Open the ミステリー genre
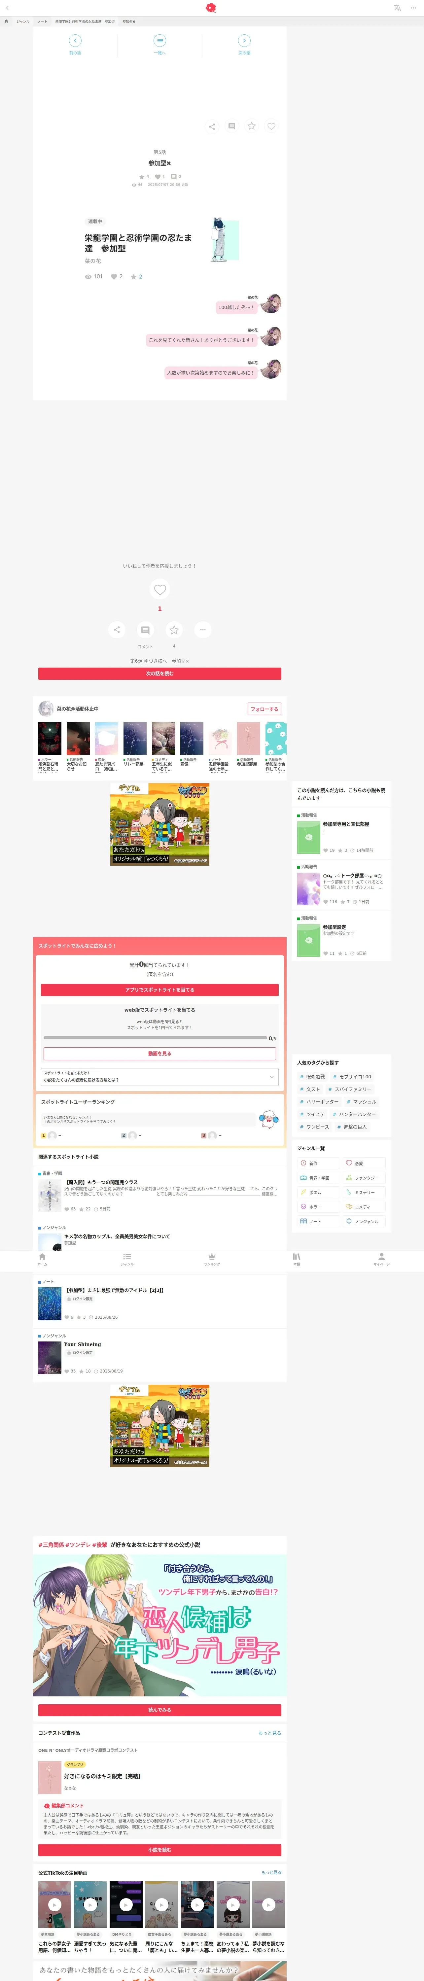The height and width of the screenshot is (1981, 424). [364, 1193]
